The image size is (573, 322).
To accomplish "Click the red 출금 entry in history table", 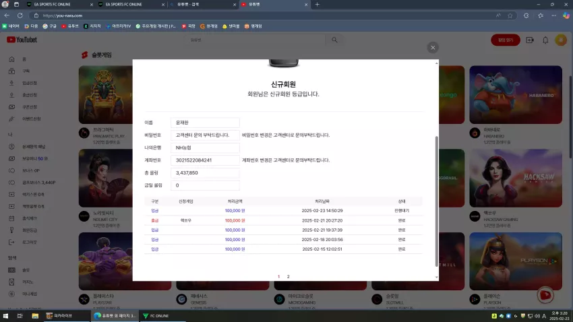I will tap(154, 220).
